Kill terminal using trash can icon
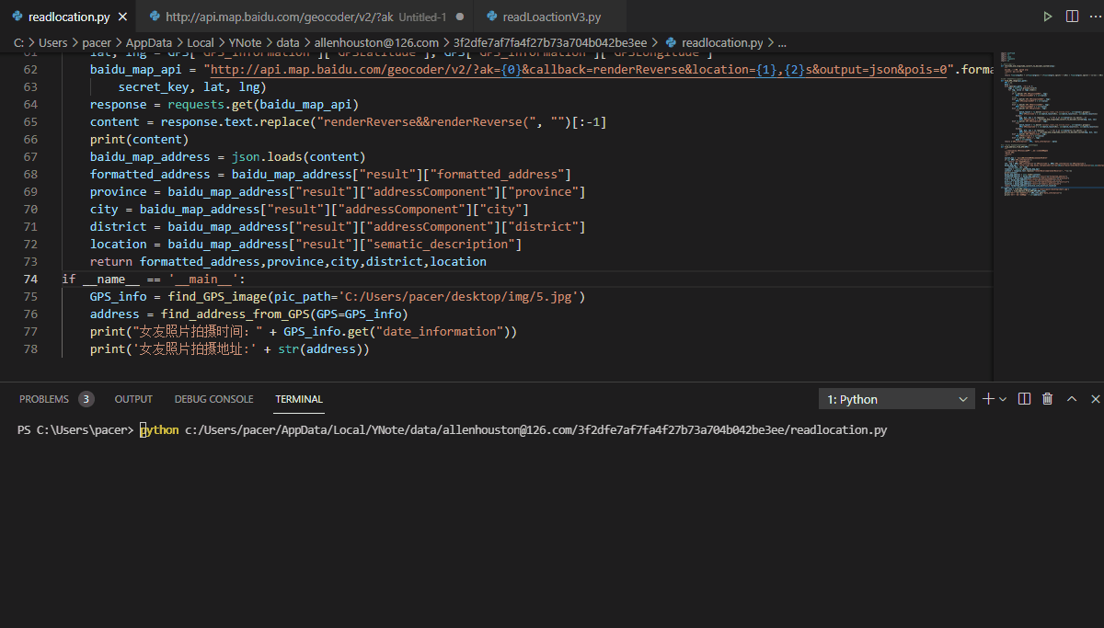Viewport: 1104px width, 628px height. [1047, 399]
